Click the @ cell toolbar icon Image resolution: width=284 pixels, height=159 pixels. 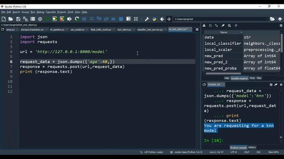click(x=40, y=19)
